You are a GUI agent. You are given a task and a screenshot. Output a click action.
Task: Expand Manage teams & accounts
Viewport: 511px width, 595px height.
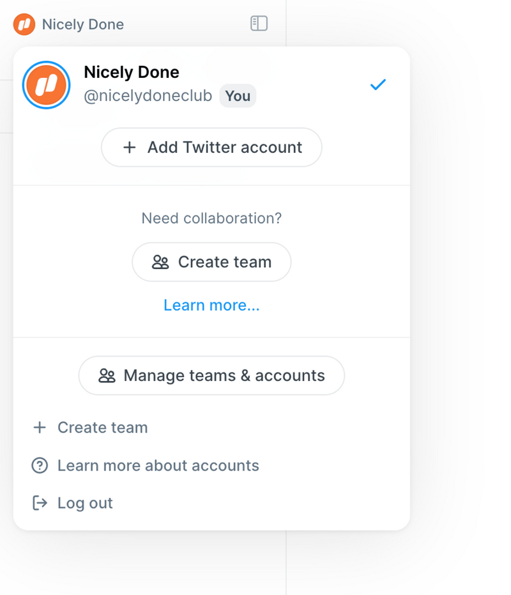[x=211, y=376]
